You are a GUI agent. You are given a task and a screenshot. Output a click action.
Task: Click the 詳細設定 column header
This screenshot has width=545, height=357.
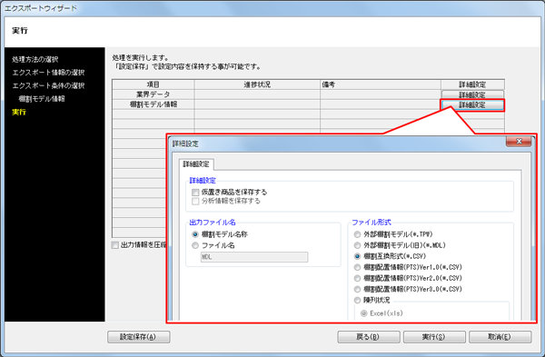(472, 84)
